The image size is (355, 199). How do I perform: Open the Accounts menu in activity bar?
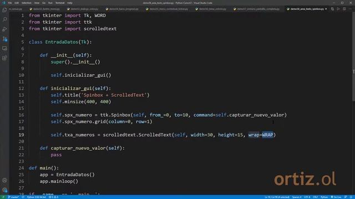(x=4, y=180)
